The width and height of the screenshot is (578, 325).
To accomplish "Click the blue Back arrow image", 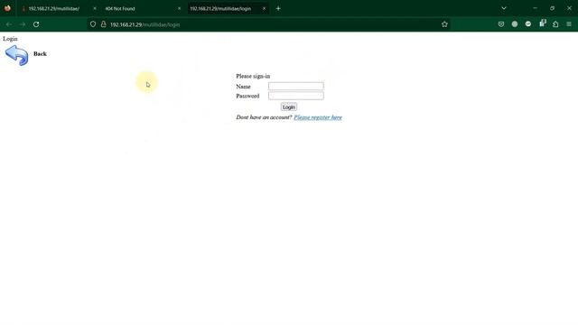I will tap(16, 55).
